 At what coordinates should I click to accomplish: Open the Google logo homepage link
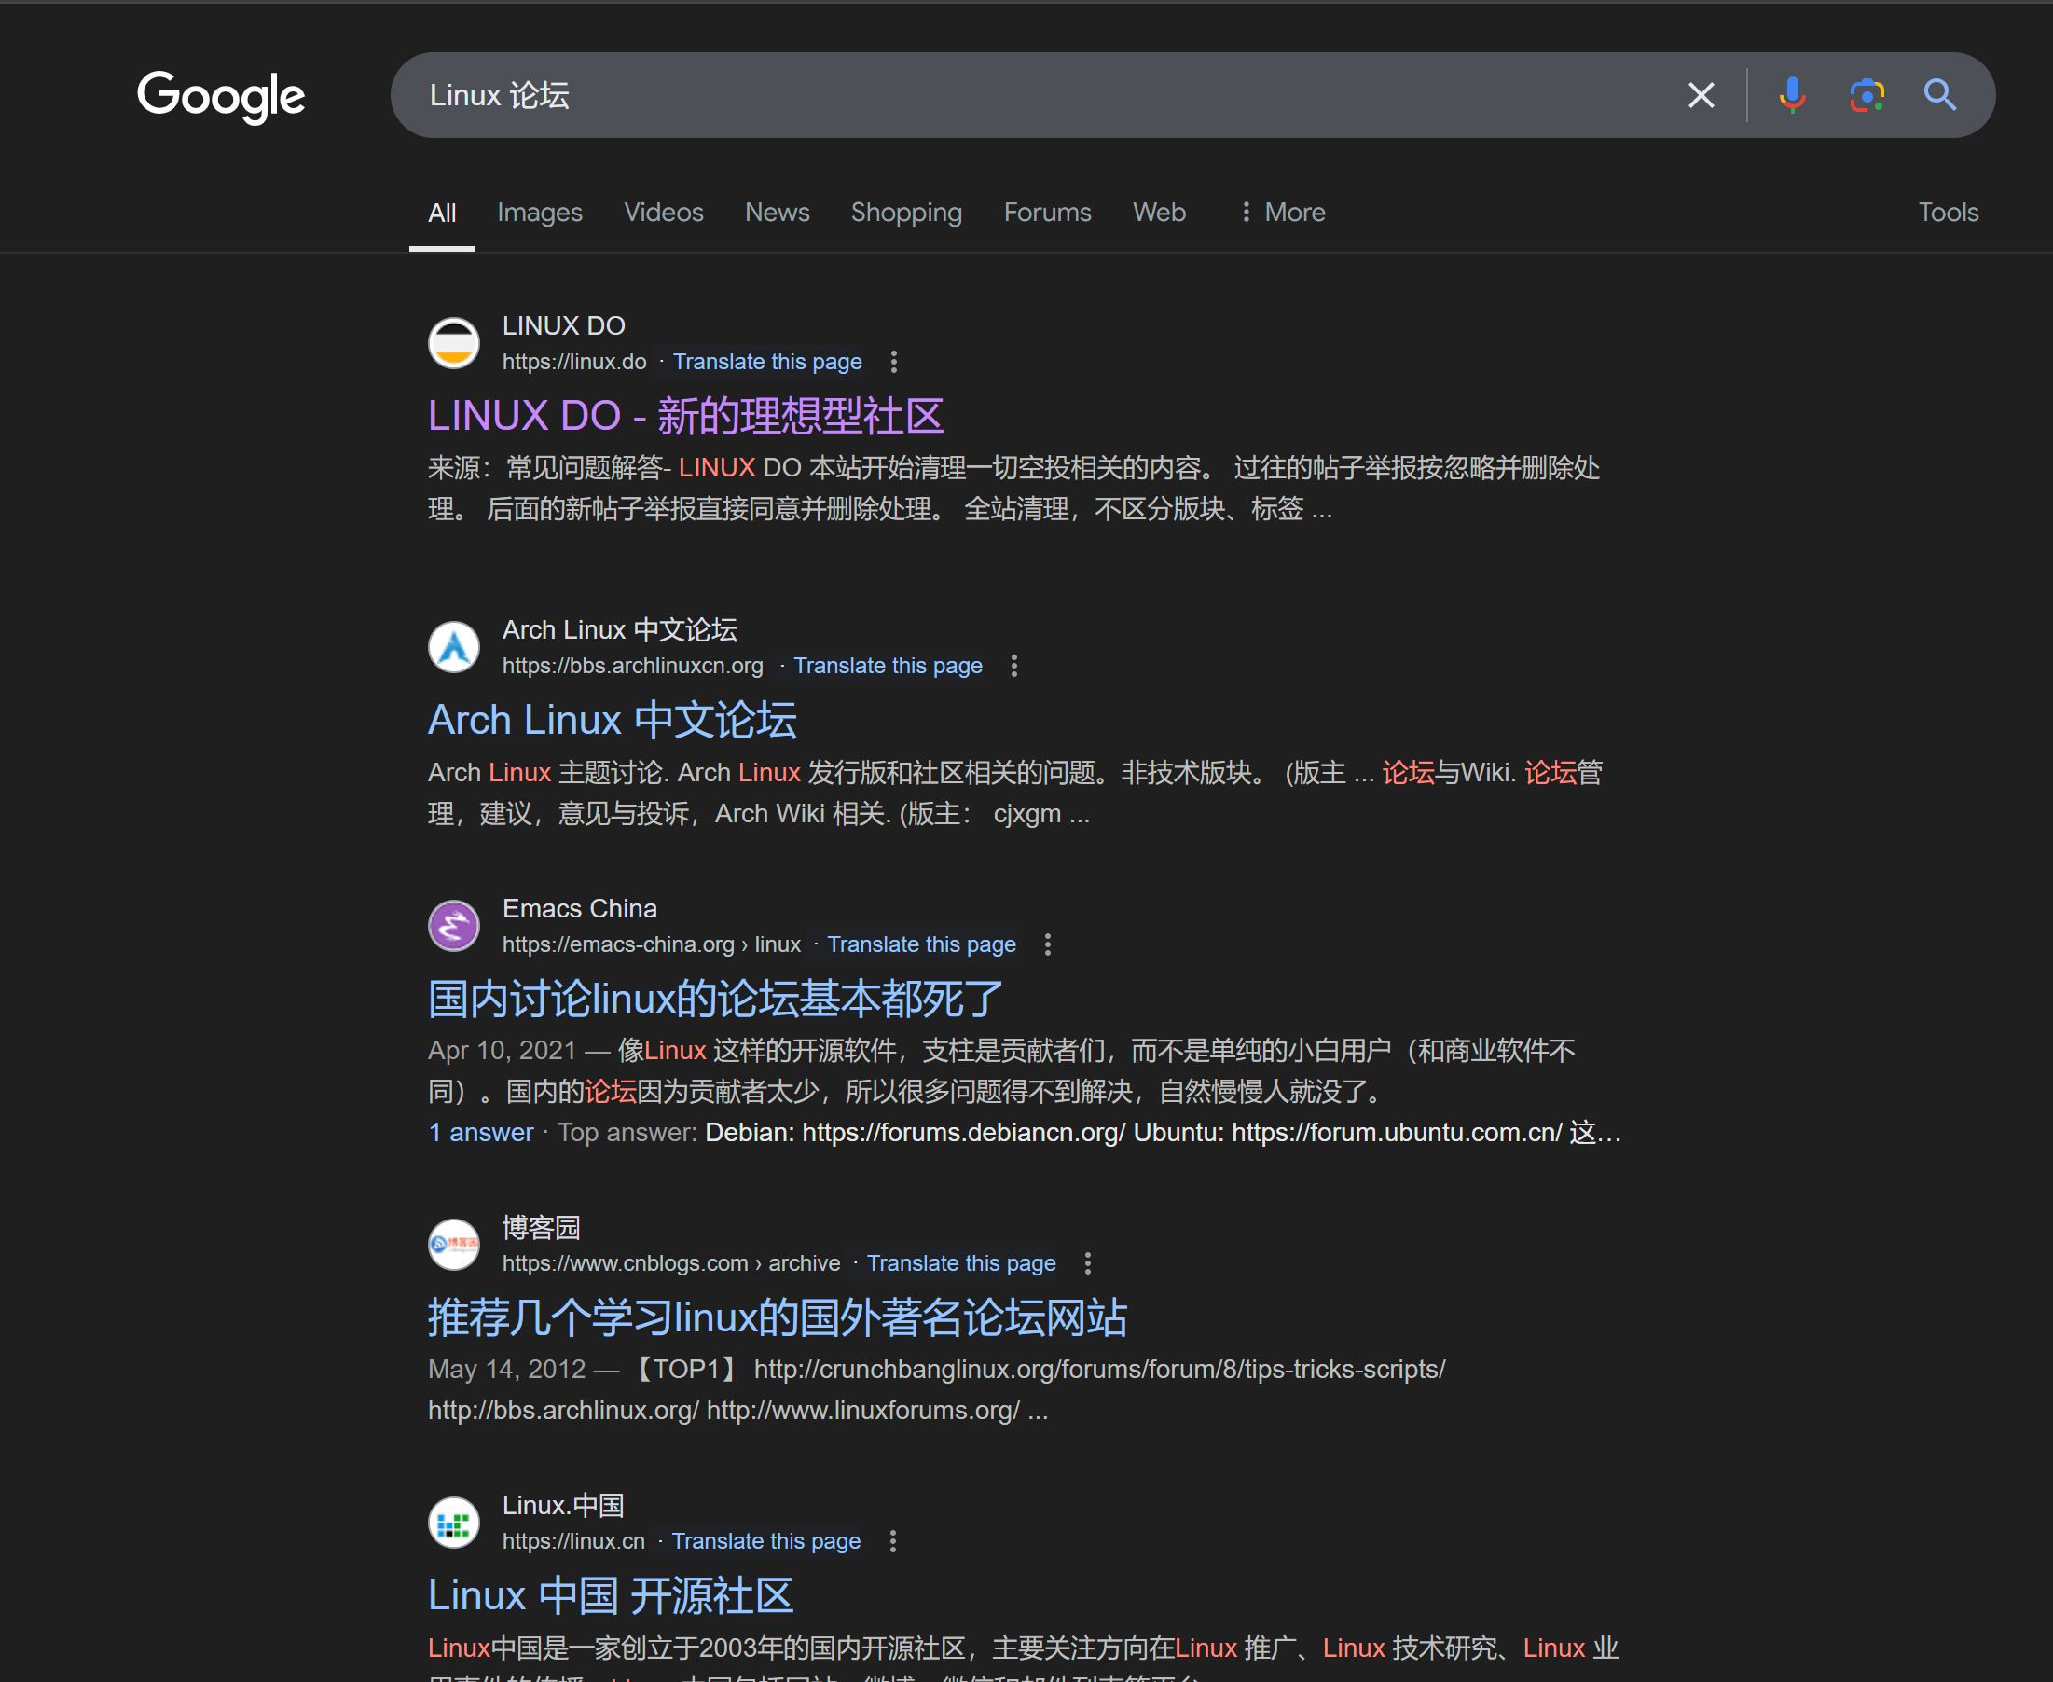221,96
